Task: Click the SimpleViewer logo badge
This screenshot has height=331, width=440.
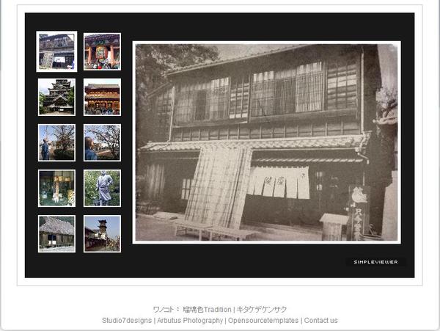Action: [x=375, y=262]
